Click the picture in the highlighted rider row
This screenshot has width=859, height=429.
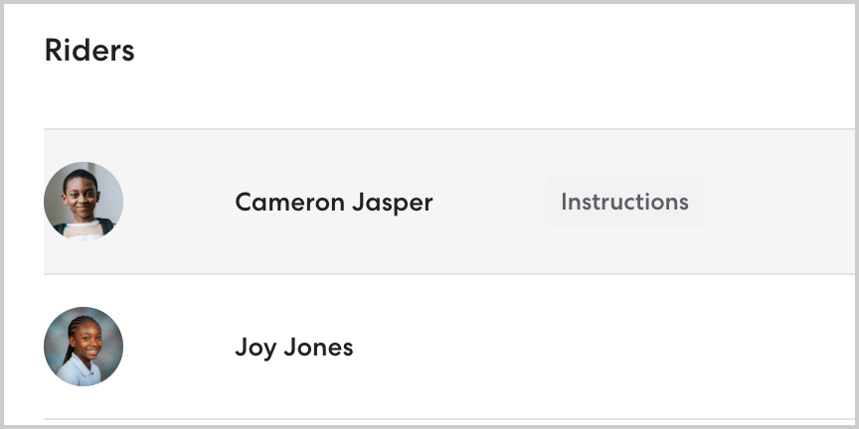point(84,202)
